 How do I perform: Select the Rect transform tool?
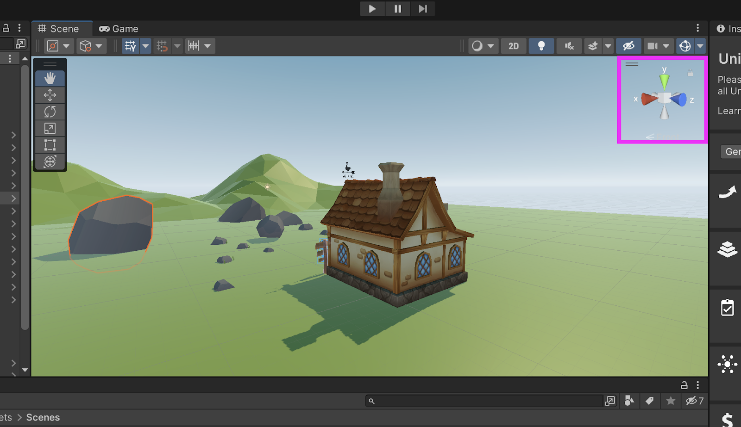click(x=50, y=145)
